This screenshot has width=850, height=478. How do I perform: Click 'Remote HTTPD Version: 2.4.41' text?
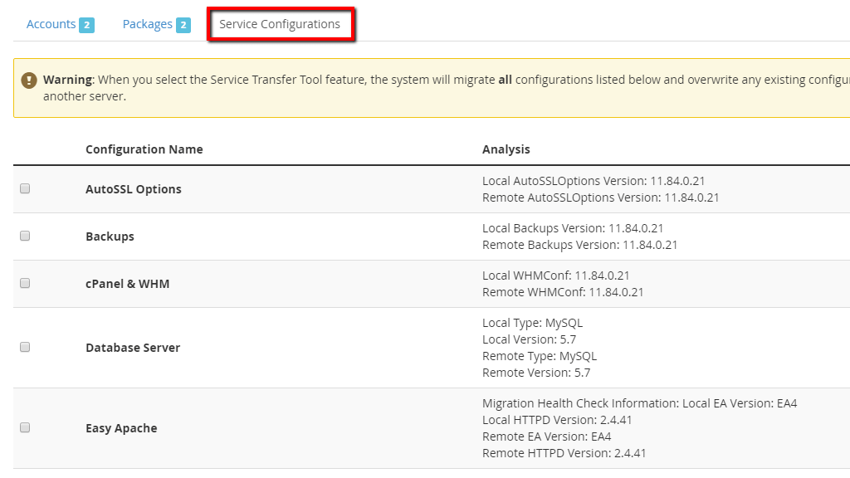564,453
